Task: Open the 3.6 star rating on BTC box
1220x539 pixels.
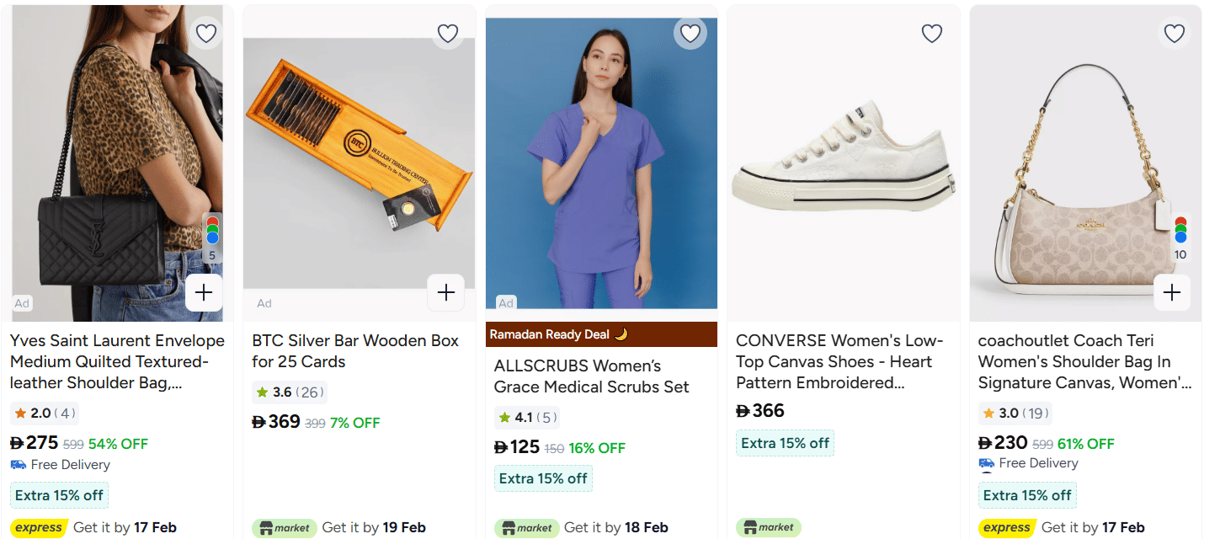Action: click(289, 392)
